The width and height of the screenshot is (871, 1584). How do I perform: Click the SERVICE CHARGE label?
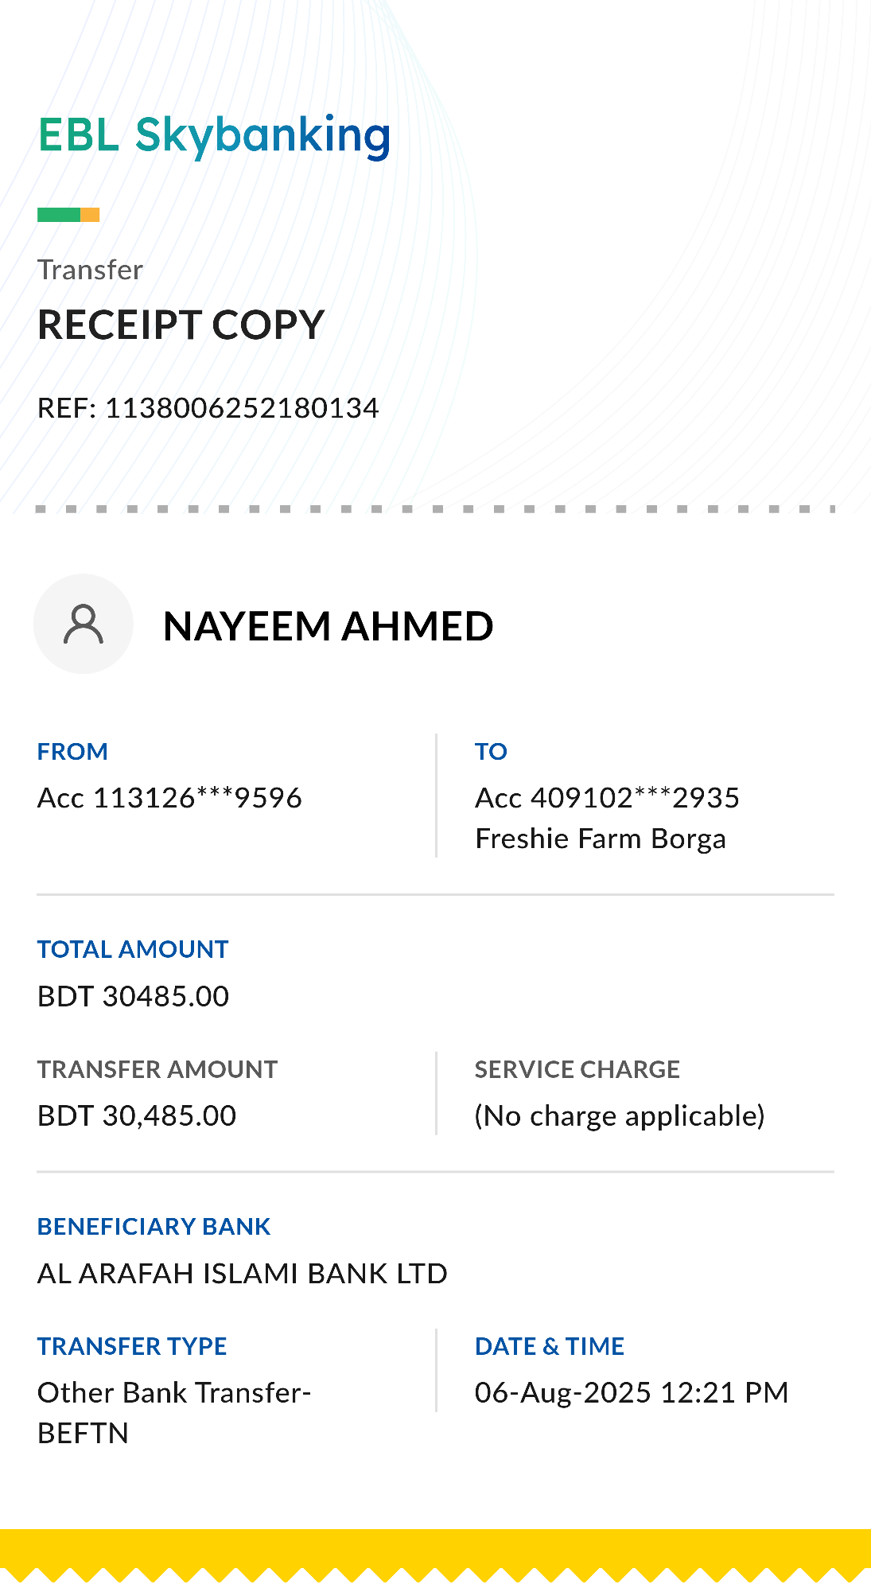pyautogui.click(x=577, y=1069)
